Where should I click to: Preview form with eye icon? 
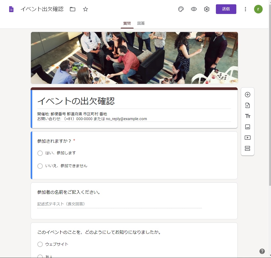pos(194,9)
